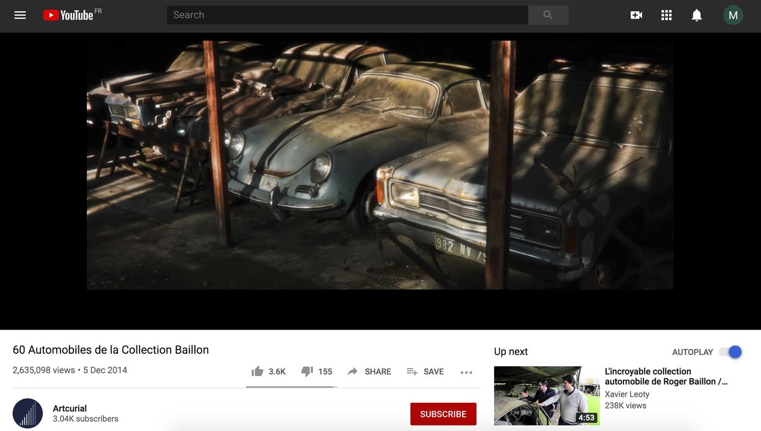Open the more actions ellipsis menu
This screenshot has height=431, width=761.
466,372
